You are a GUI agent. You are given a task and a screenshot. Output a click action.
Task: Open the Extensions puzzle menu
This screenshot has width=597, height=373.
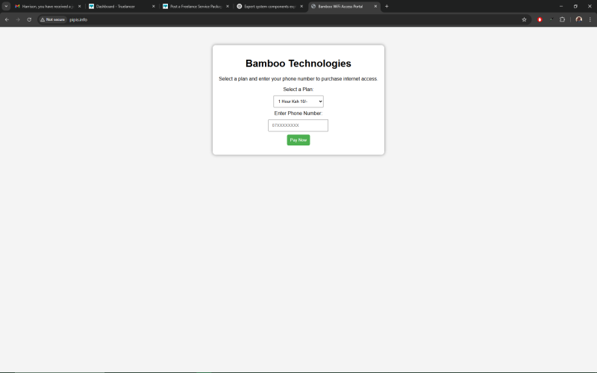pyautogui.click(x=562, y=19)
